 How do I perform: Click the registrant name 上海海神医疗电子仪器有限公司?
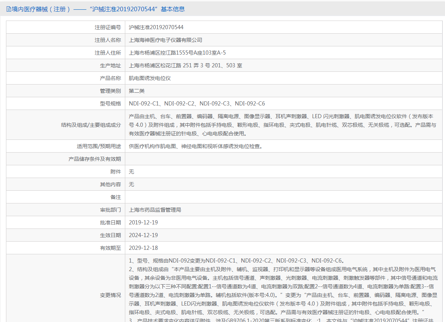point(165,40)
